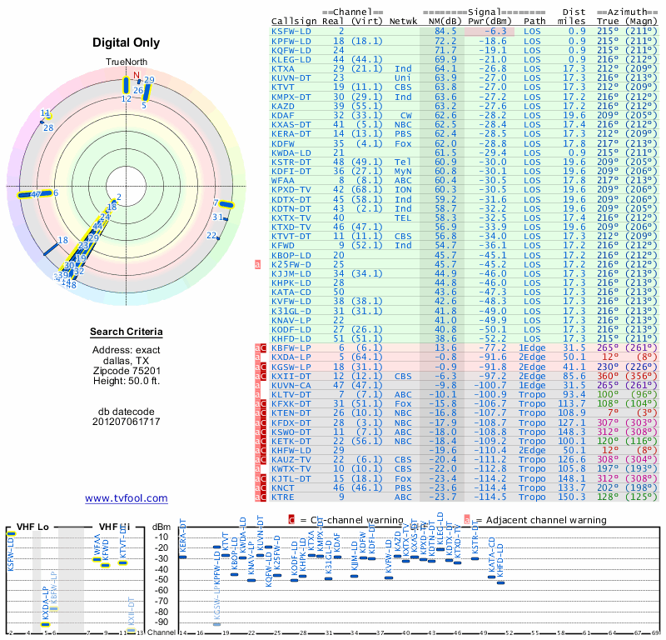Click the KXDA-LP marker in VHF chart
Image resolution: width=666 pixels, height=640 pixels.
pos(45,624)
